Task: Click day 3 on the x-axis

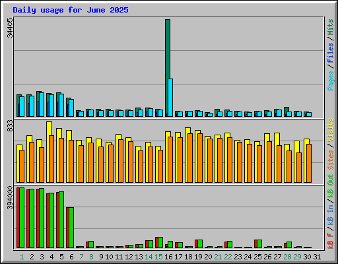Action: pyautogui.click(x=42, y=257)
